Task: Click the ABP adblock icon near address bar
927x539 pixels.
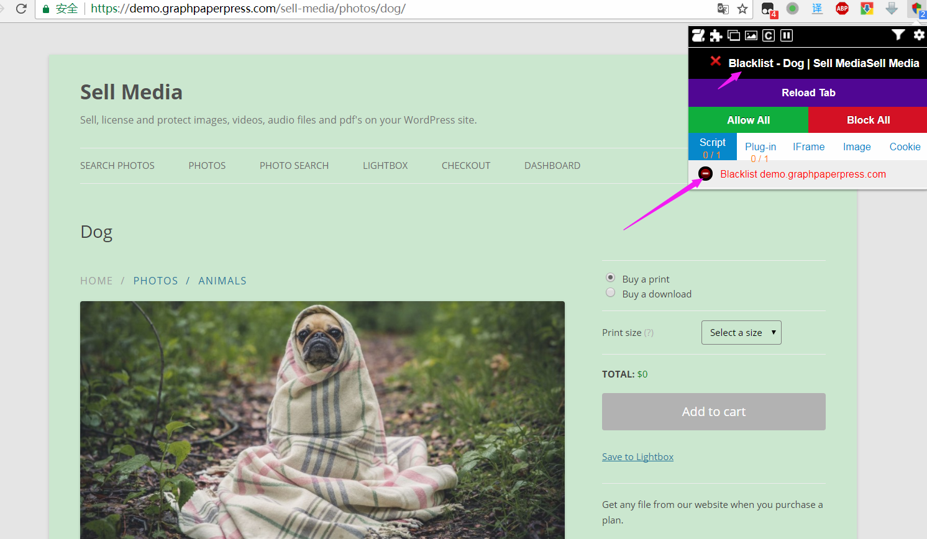Action: coord(842,9)
